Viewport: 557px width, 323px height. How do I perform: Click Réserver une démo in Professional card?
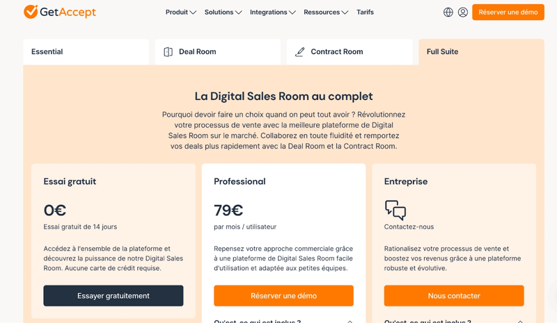click(x=283, y=296)
